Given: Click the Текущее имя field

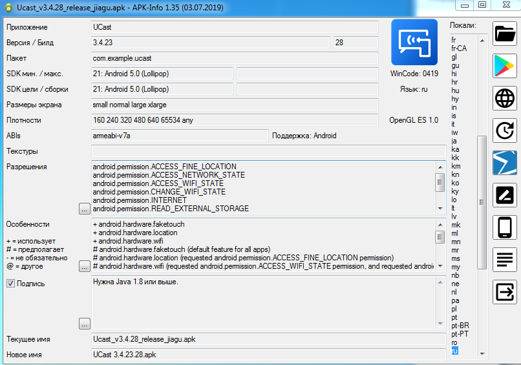Looking at the screenshot, I should click(268, 339).
